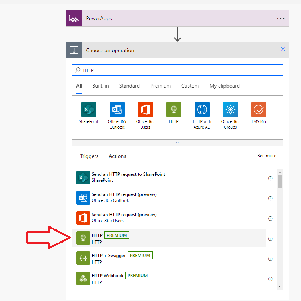Screen dimensions: 301x301
Task: Select the green HTTP connector icon
Action: tap(174, 110)
